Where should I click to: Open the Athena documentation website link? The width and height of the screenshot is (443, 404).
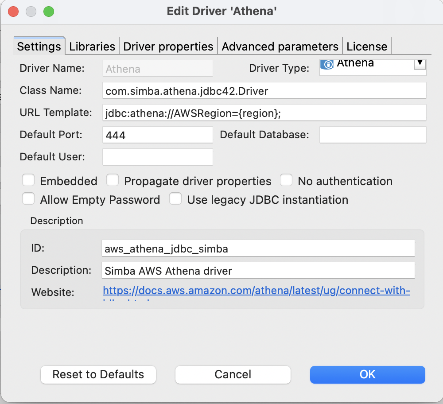[256, 291]
